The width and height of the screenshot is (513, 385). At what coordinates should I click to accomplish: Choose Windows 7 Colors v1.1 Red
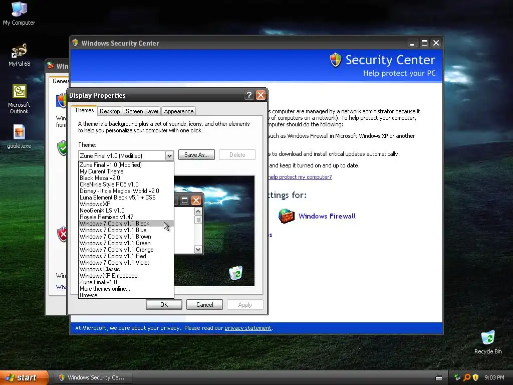pos(126,256)
